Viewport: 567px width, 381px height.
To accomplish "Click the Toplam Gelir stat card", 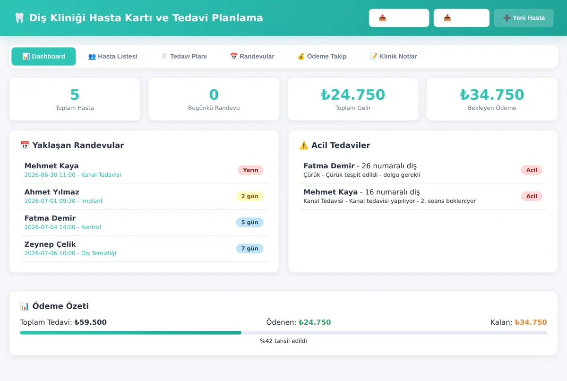I will tap(353, 99).
